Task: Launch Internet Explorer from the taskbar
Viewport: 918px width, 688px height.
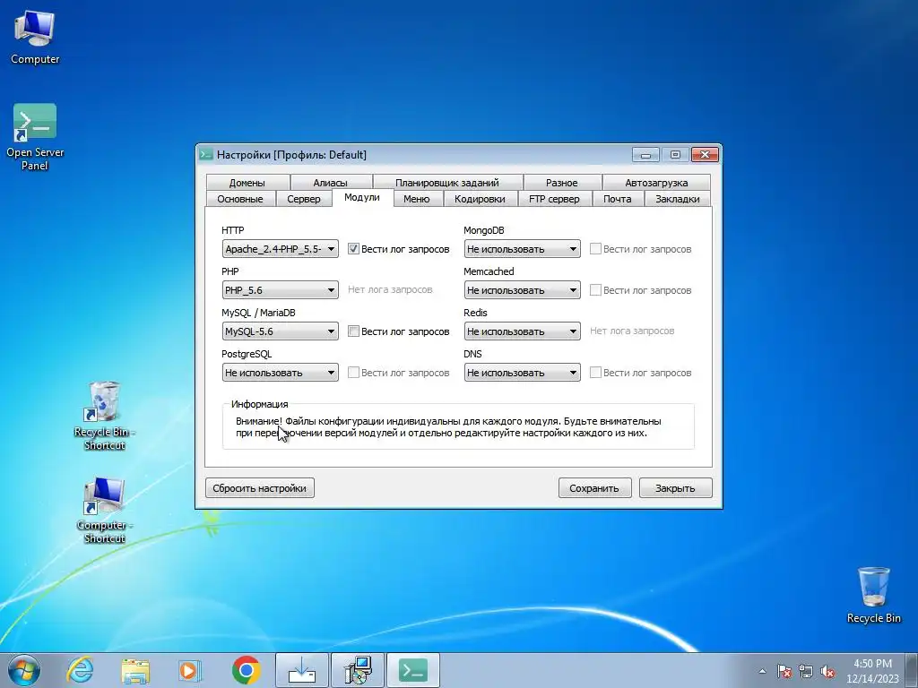Action: [x=80, y=670]
